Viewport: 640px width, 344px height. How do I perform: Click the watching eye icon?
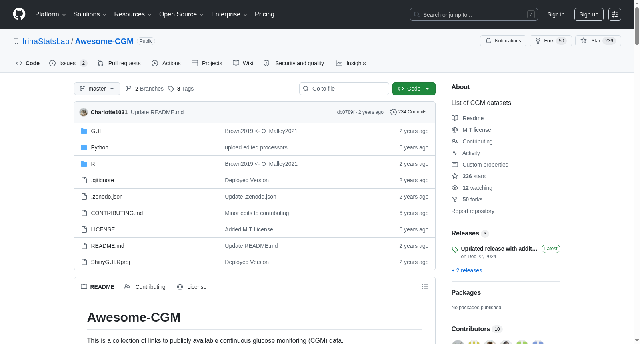pyautogui.click(x=455, y=188)
